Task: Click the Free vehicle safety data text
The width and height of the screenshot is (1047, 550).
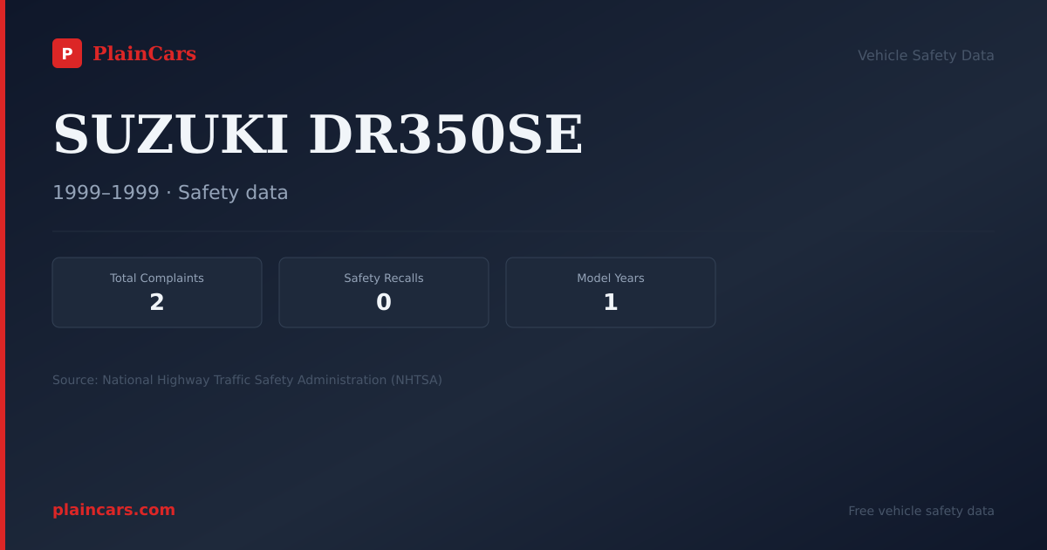Action: (921, 511)
